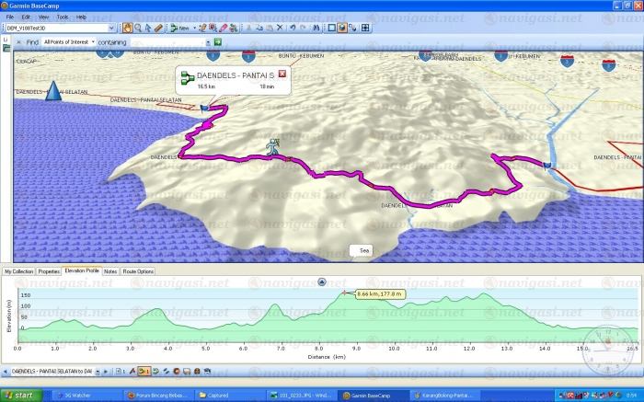Click the undo arrow icon
Screen dimensions: 644x402
(293, 29)
